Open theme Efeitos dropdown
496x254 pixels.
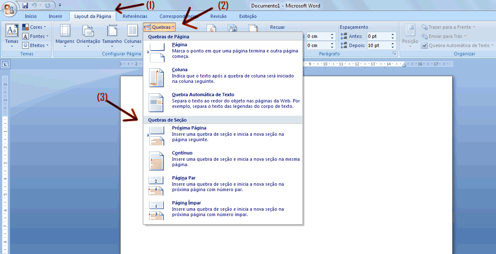(x=35, y=45)
